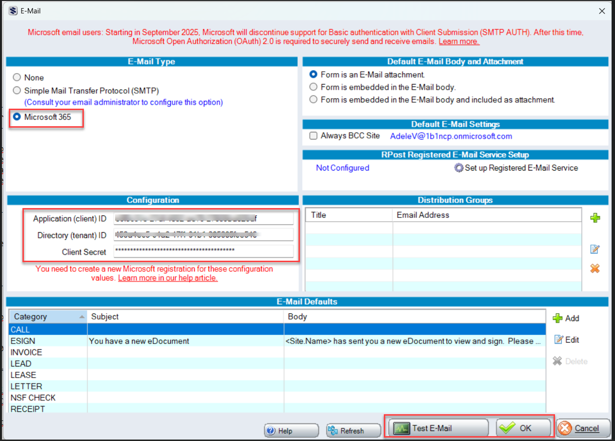Image resolution: width=615 pixels, height=441 pixels.
Task: Click the Email Address column header
Action: click(x=487, y=215)
